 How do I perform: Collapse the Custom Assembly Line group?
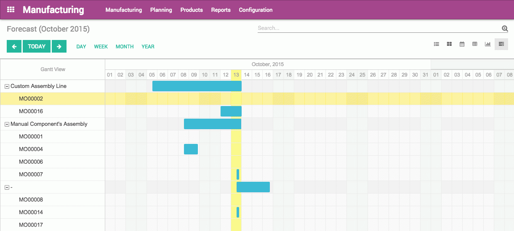(7, 86)
